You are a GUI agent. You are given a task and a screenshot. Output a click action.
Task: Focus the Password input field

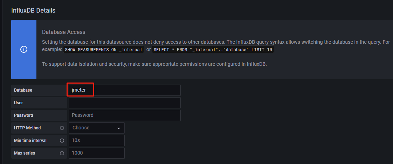[124, 115]
